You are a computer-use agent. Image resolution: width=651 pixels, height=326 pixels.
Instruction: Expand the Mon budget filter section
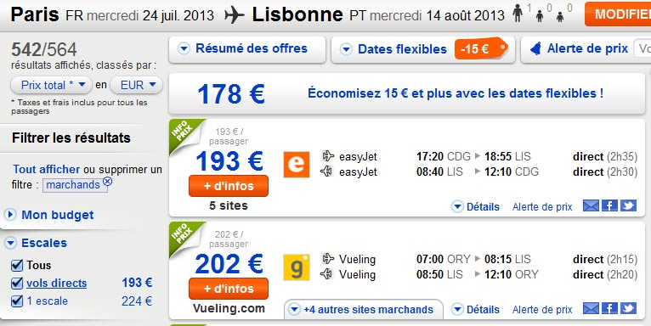(x=49, y=215)
